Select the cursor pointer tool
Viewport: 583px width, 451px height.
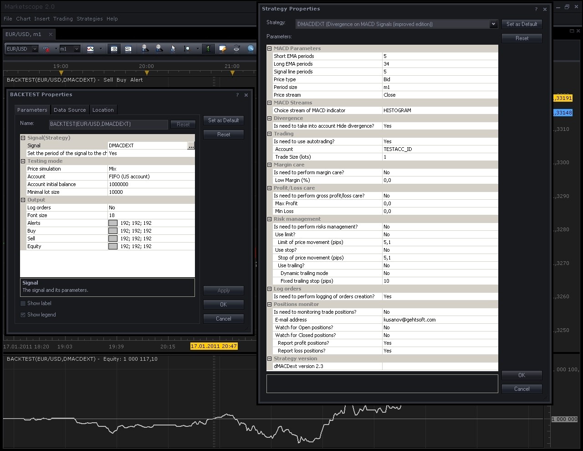click(x=173, y=49)
